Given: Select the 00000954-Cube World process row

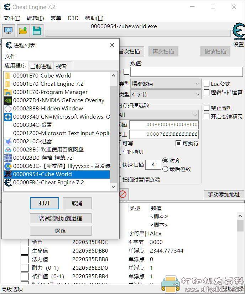Looking at the screenshot, I should pyautogui.click(x=57, y=174).
